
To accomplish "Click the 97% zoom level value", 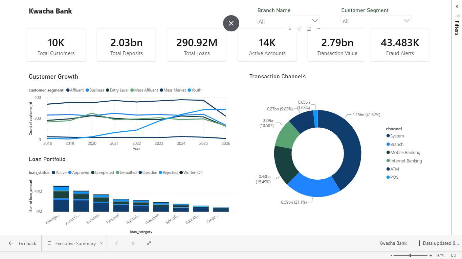I will (440, 256).
